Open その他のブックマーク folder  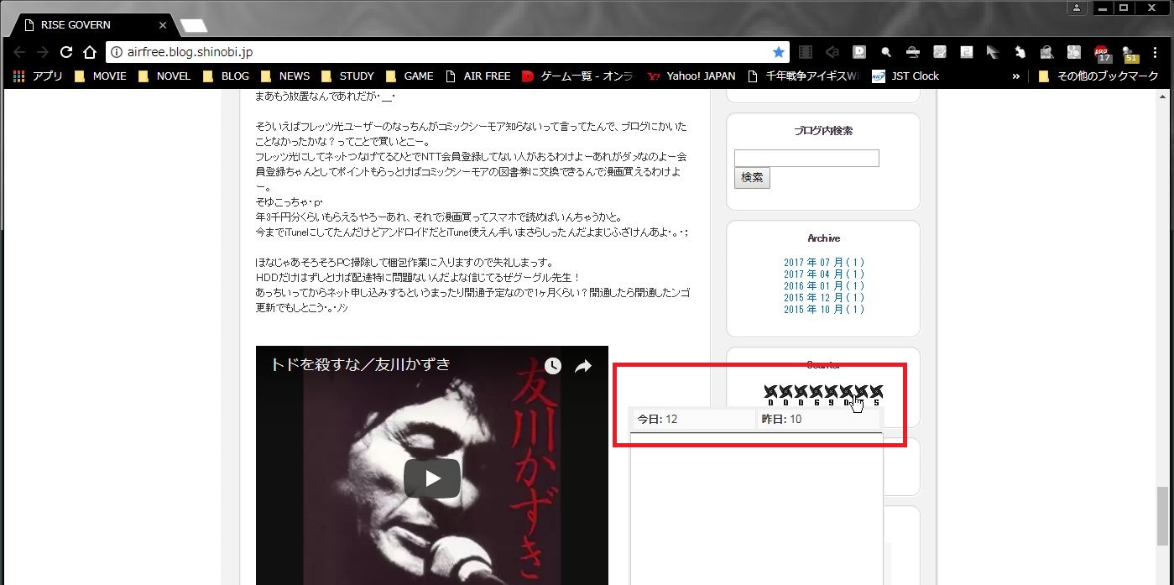coord(1098,76)
